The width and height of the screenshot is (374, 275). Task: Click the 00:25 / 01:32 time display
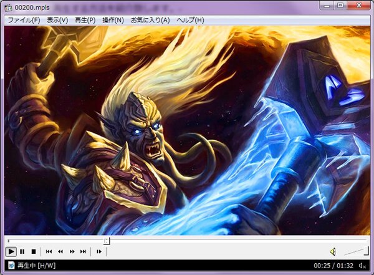click(x=335, y=266)
